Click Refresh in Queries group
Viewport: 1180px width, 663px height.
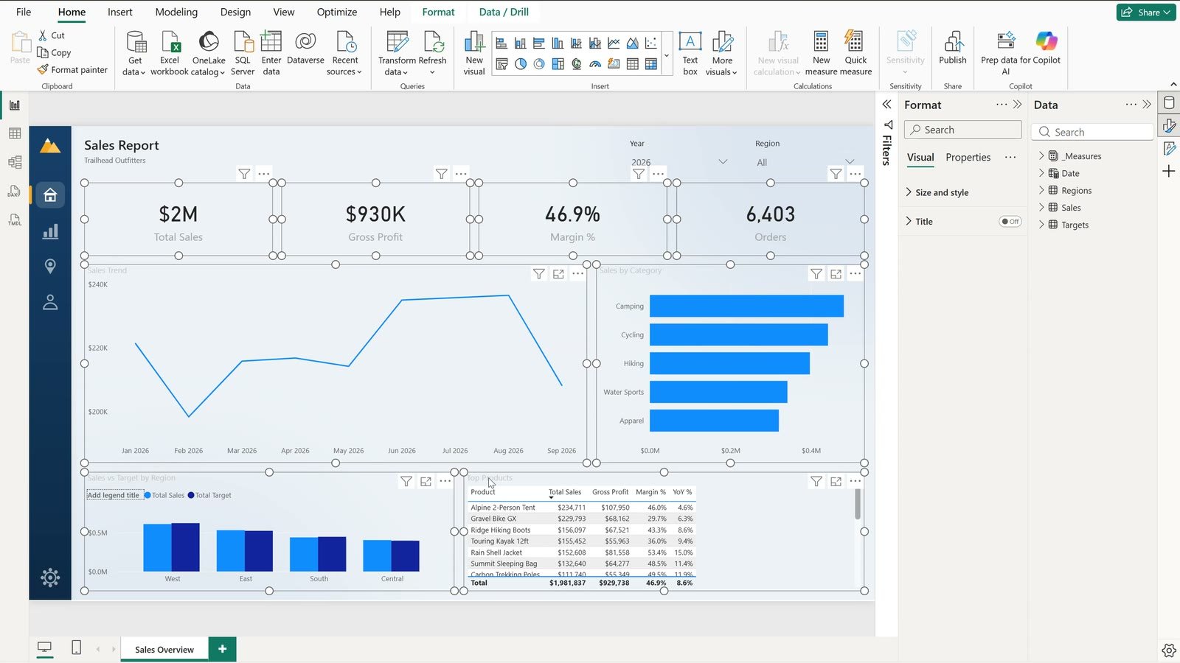pos(432,53)
